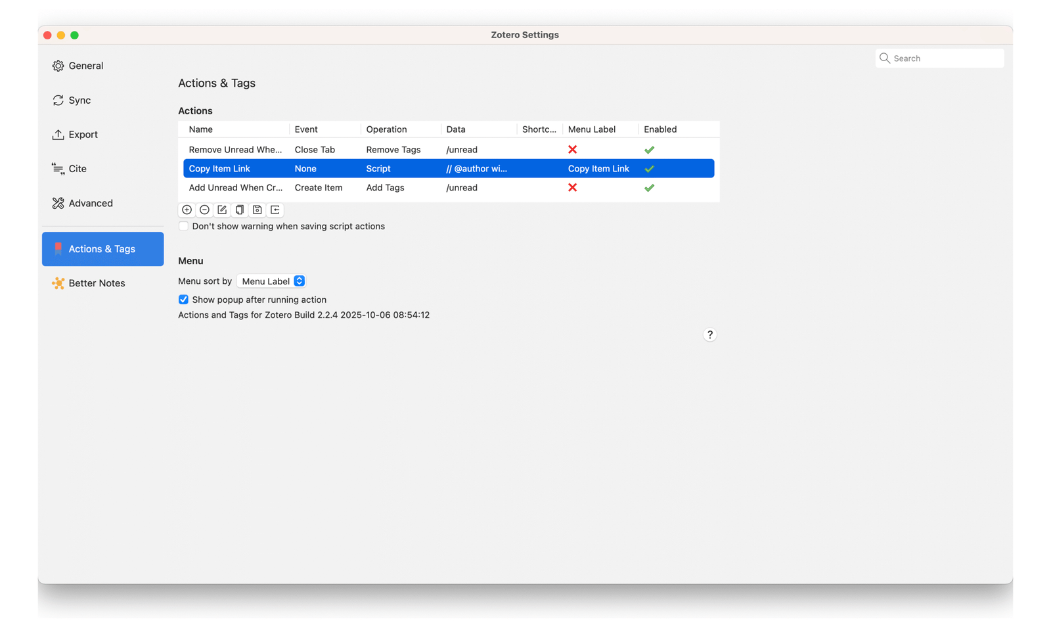Select the Add Unread When Created action row
Screen dimensions: 1051x634
click(x=235, y=188)
